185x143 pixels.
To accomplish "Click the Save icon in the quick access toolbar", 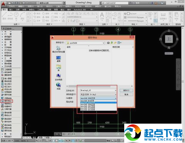I will coord(17,3).
